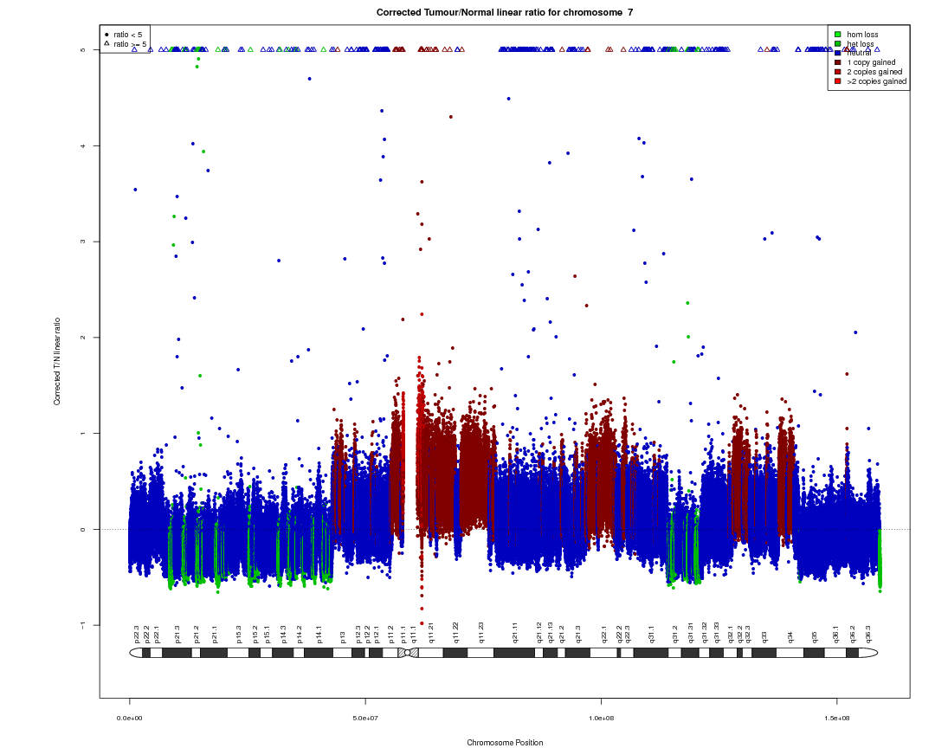The image size is (935, 748).
Task: Click the cytoband label p21.1
Action: [216, 634]
